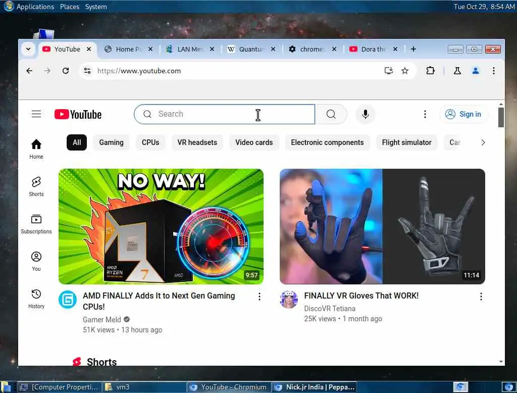
Task: Open AMD FINALLY Adds It video title
Action: [x=159, y=301]
